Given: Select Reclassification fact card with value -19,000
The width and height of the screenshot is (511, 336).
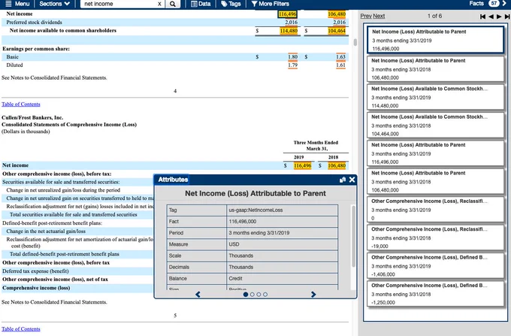Looking at the screenshot, I should click(435, 238).
